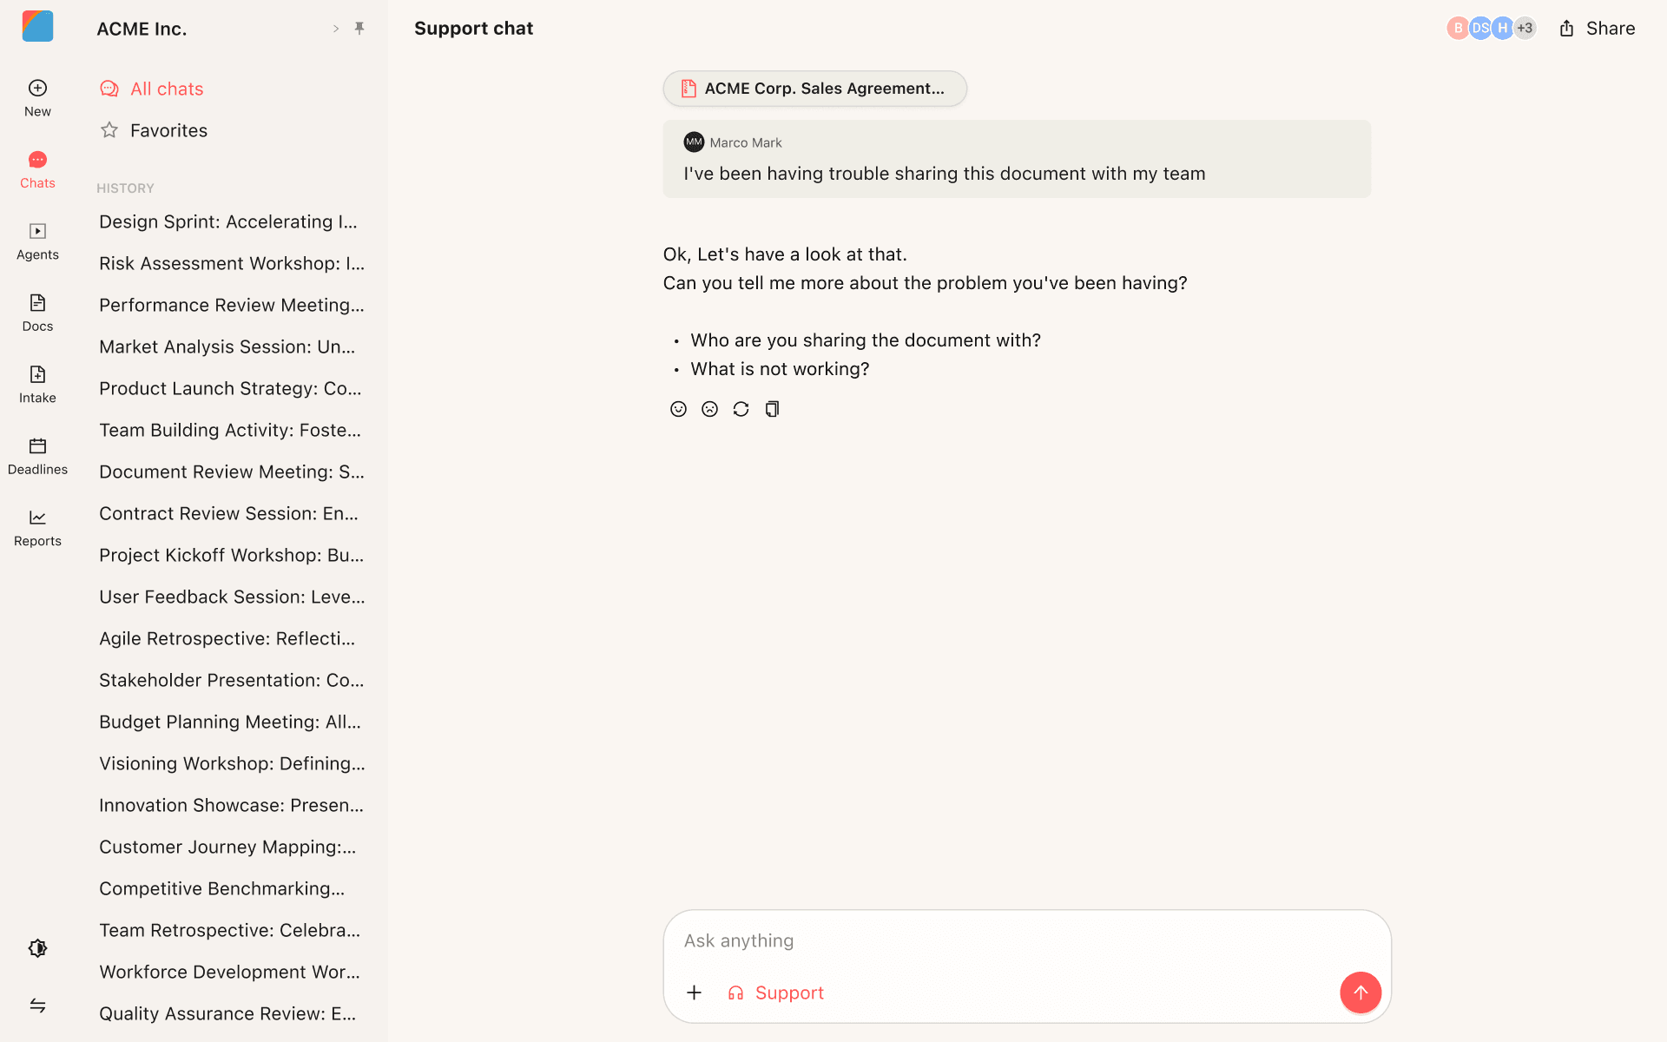
Task: Copy the response to clipboard
Action: tap(772, 409)
